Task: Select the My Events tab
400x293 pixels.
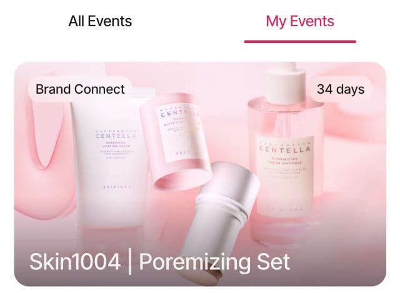Action: point(300,21)
